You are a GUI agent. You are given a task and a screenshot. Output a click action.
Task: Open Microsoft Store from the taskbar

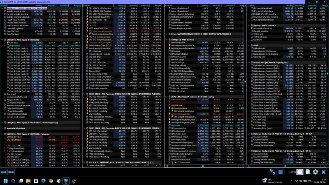tap(36, 181)
